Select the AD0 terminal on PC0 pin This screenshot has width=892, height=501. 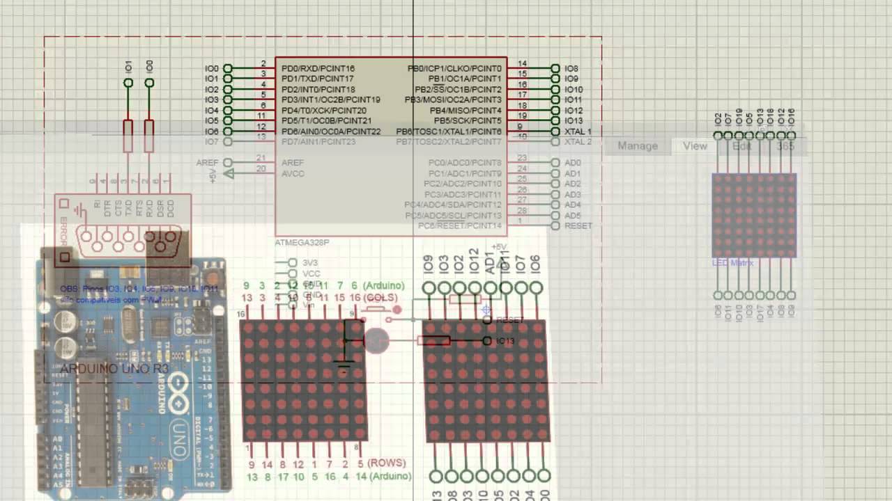point(555,162)
